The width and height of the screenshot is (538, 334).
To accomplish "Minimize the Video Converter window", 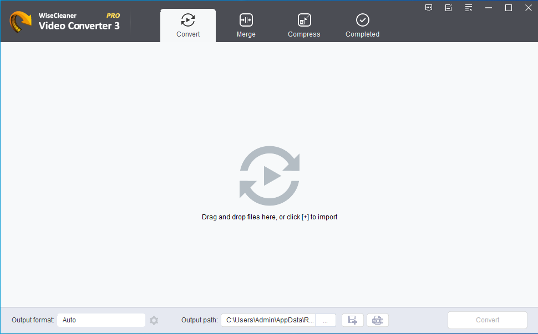I will click(489, 8).
